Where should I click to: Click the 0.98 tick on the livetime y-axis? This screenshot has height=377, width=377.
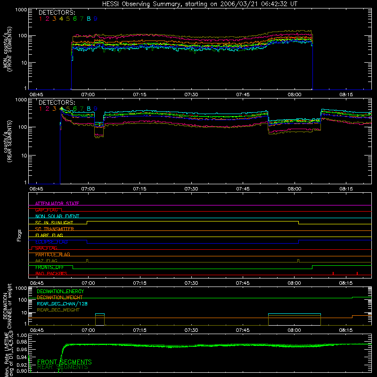click(22, 342)
